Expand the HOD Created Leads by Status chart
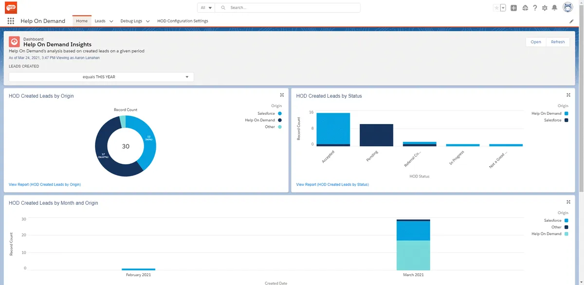The width and height of the screenshot is (584, 285). point(568,95)
